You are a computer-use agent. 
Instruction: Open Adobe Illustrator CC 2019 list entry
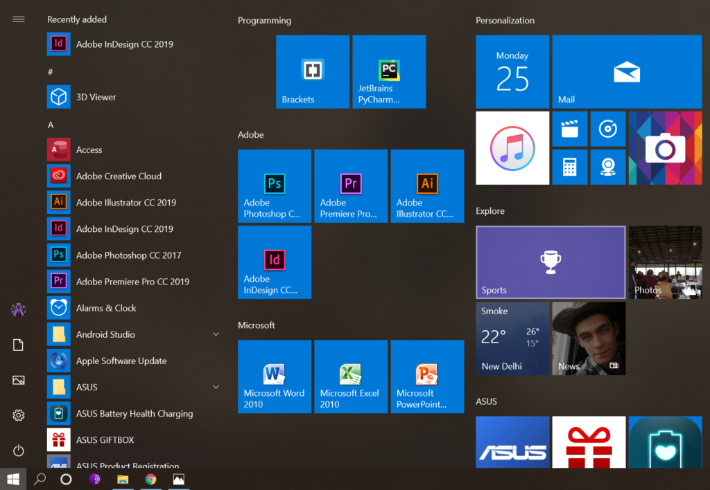tap(134, 203)
